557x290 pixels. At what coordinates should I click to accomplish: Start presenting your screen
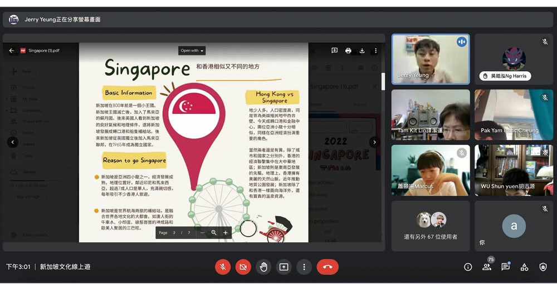click(x=284, y=267)
